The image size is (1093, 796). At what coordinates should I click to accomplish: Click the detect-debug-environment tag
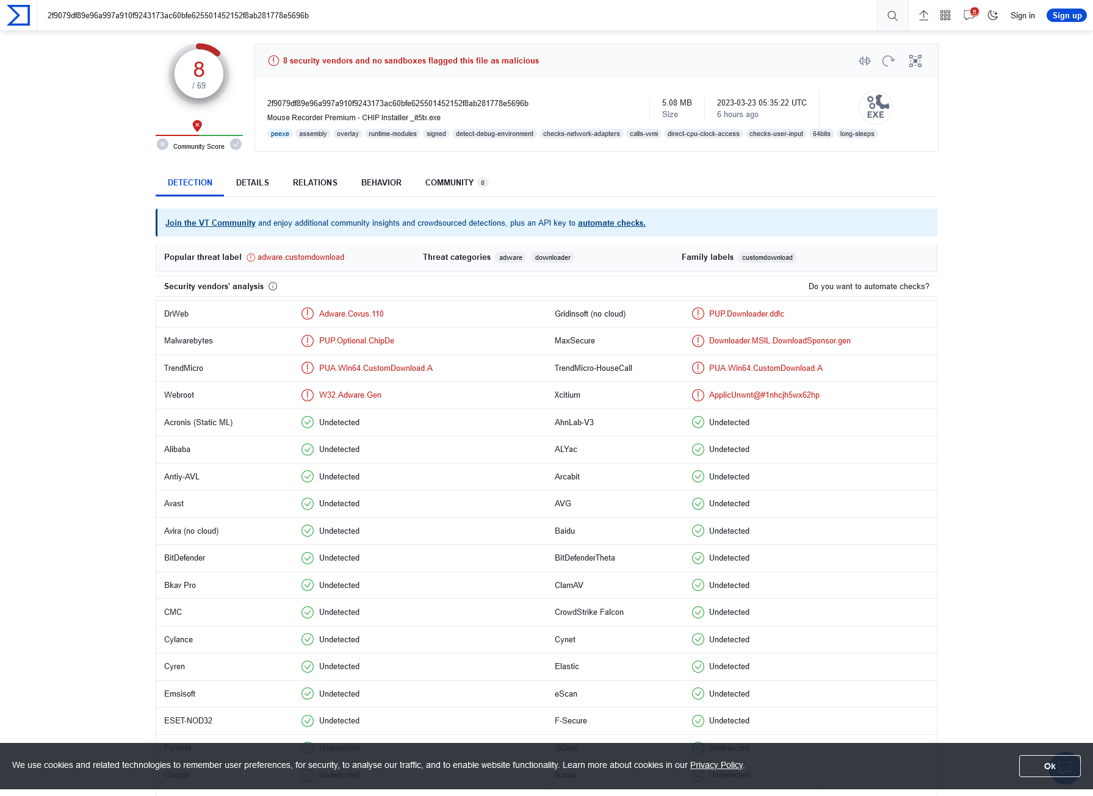(494, 134)
